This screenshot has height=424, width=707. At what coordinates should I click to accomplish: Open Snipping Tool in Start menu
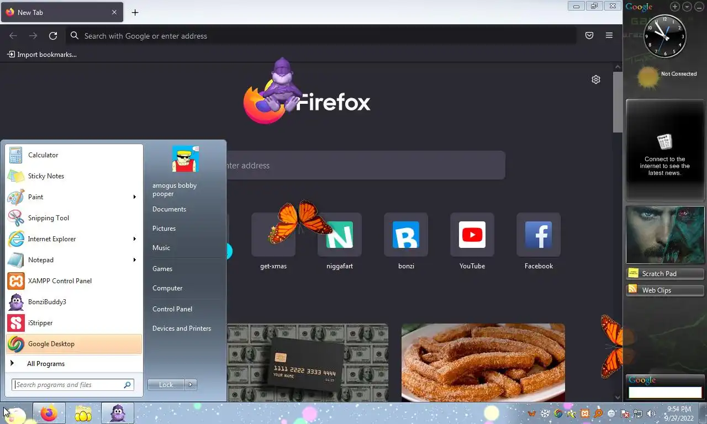pyautogui.click(x=74, y=218)
